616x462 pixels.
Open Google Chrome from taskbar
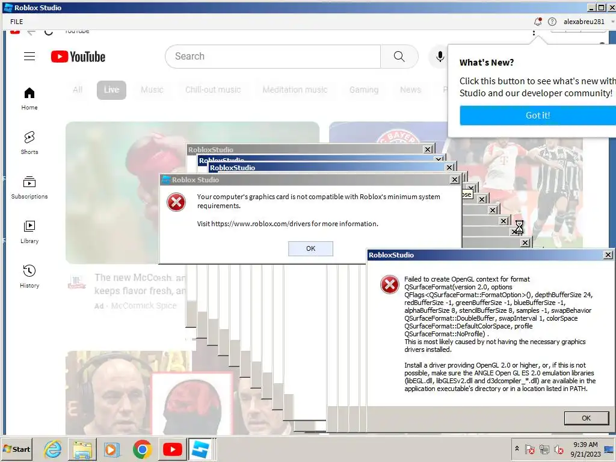click(142, 449)
